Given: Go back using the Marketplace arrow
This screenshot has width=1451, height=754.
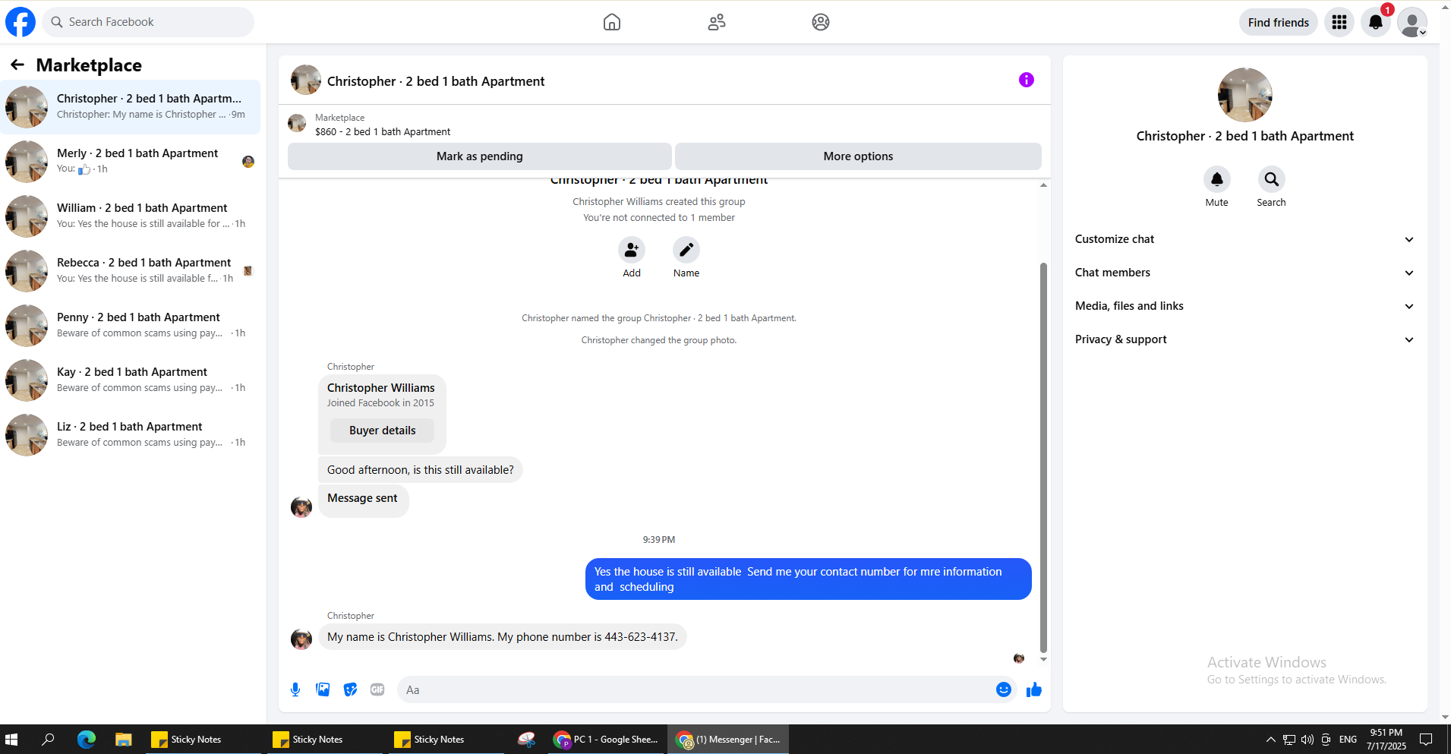Looking at the screenshot, I should tap(17, 65).
